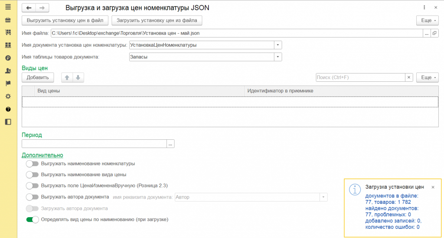Close the form with the X in the title bar
Viewport: 444px width, 238px height.
tap(436, 8)
